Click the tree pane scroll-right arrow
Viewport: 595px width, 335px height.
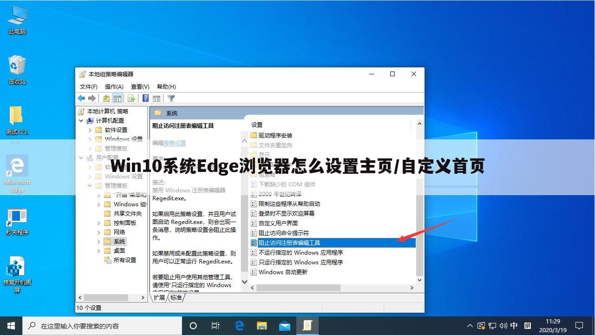144,297
